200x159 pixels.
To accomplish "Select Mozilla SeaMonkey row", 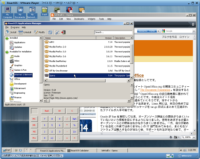I will [x=87, y=61].
